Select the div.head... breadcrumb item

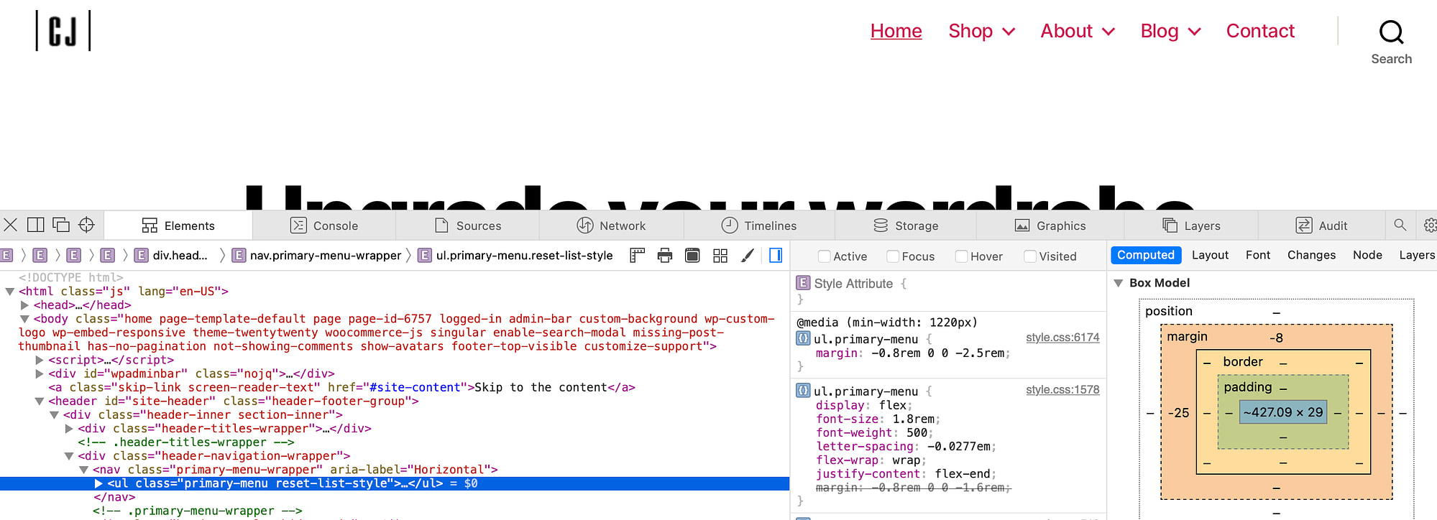(x=172, y=255)
